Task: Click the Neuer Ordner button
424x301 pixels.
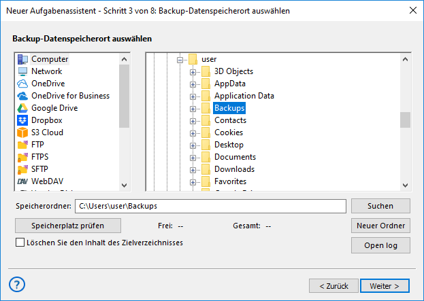Action: (380, 226)
